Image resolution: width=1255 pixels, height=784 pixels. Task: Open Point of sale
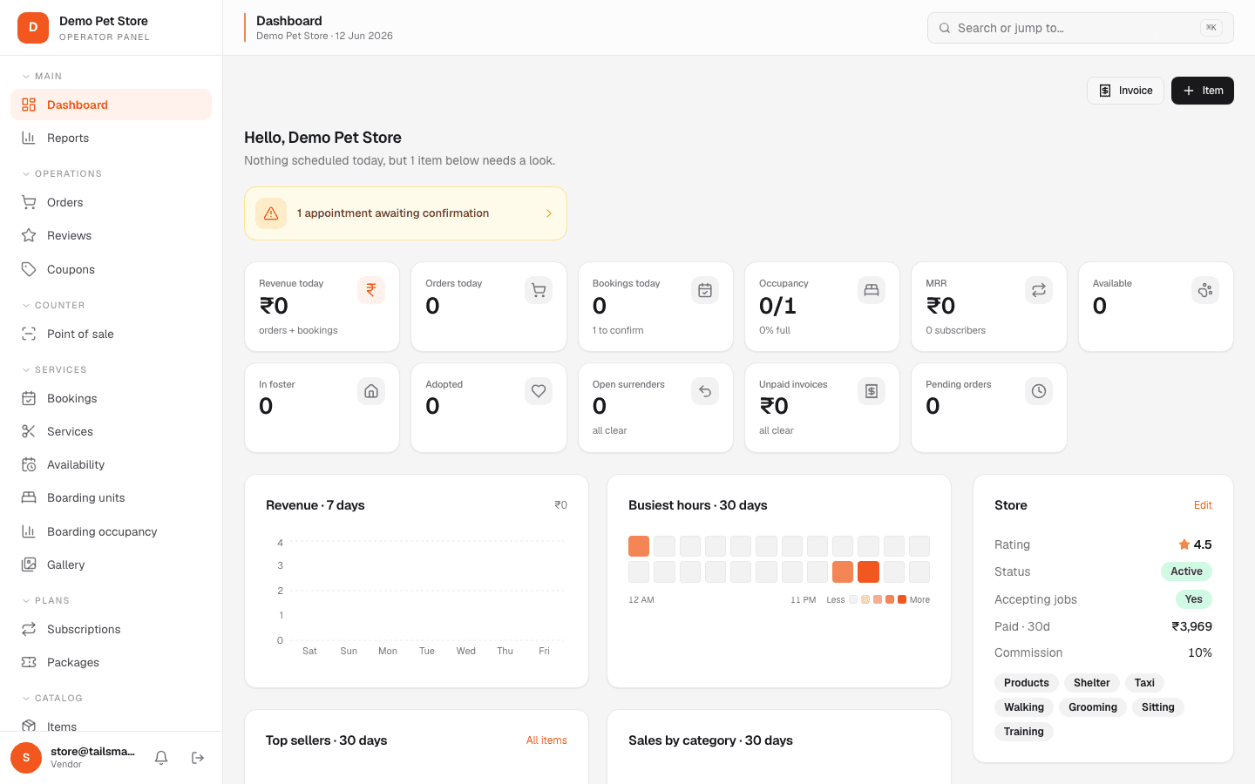(x=111, y=334)
